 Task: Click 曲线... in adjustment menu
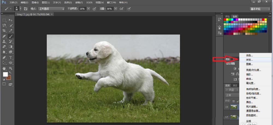coord(249,79)
